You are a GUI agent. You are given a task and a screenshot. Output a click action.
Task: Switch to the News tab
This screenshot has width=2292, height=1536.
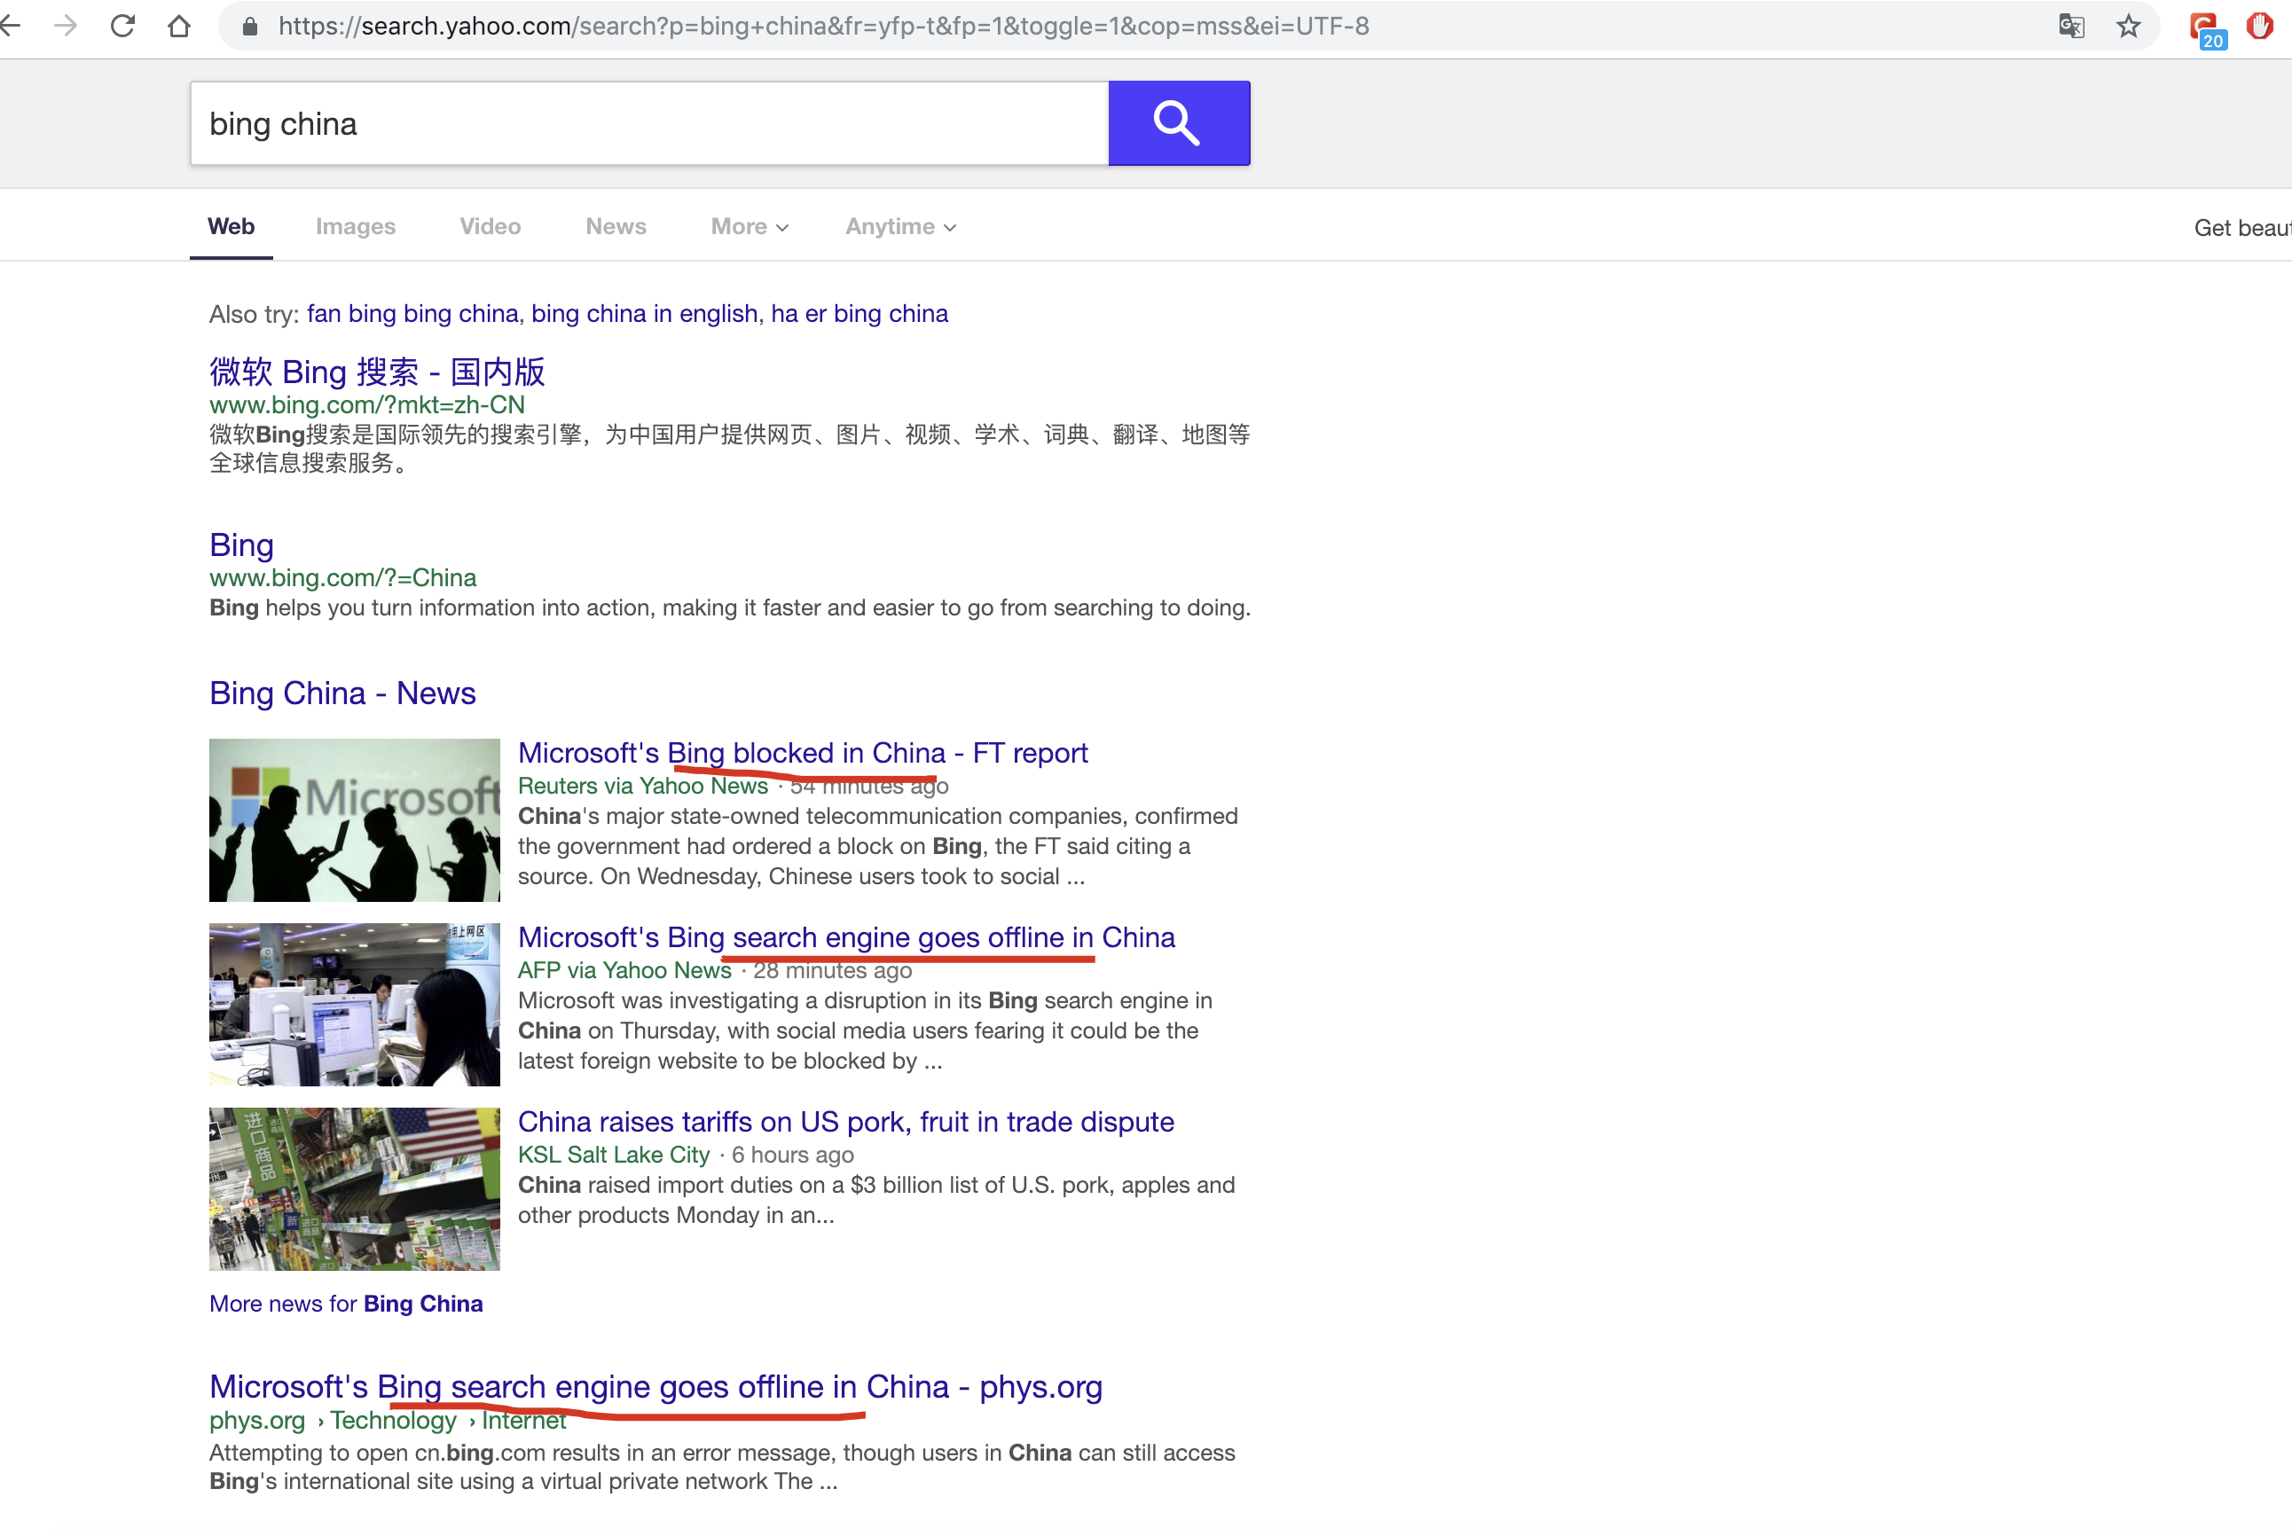click(615, 226)
